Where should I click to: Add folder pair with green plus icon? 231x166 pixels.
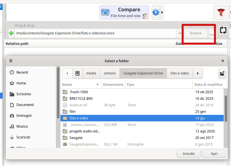11,33
